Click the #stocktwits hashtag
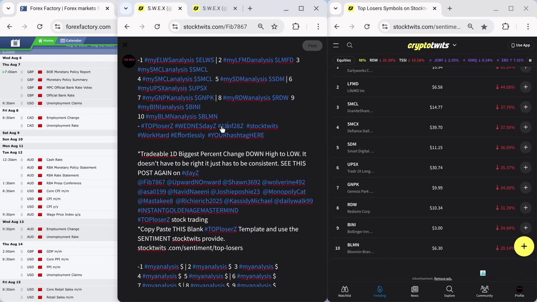 pos(262,126)
